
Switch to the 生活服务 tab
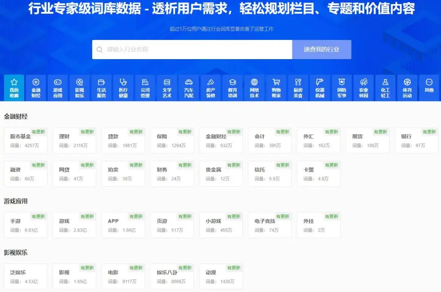click(x=101, y=88)
